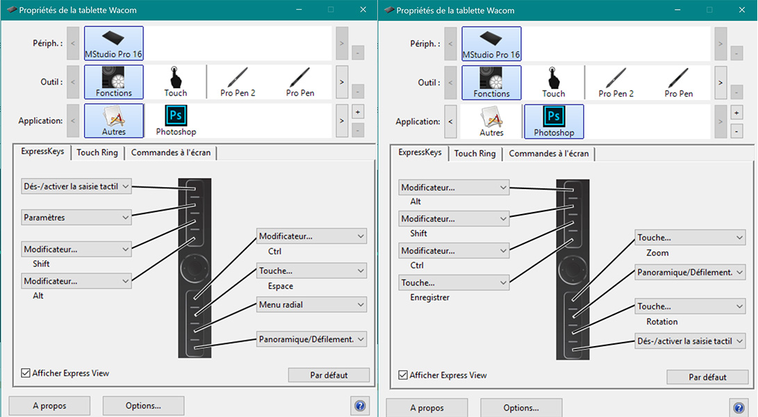
Task: Uncheck Afficher Express View in left window
Action: click(x=26, y=373)
